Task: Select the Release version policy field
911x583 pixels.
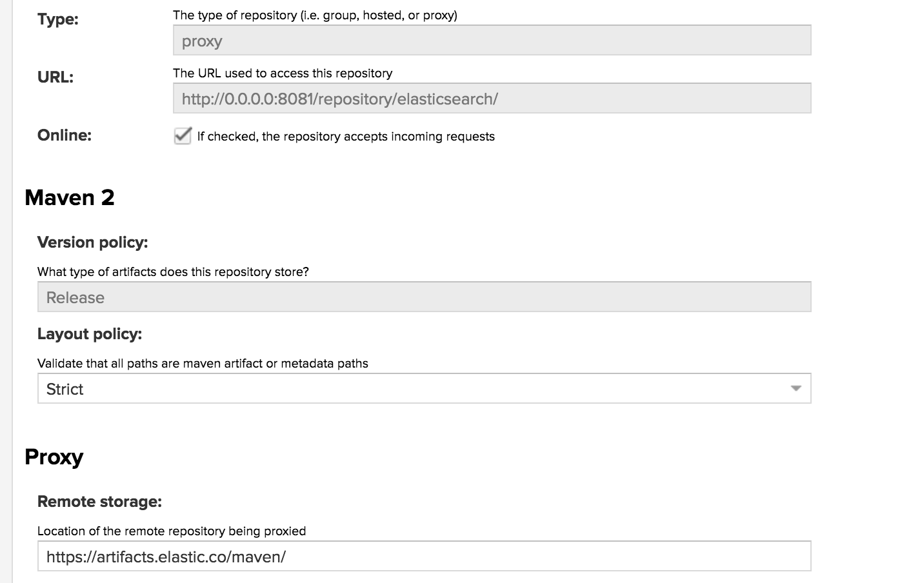Action: [x=424, y=297]
